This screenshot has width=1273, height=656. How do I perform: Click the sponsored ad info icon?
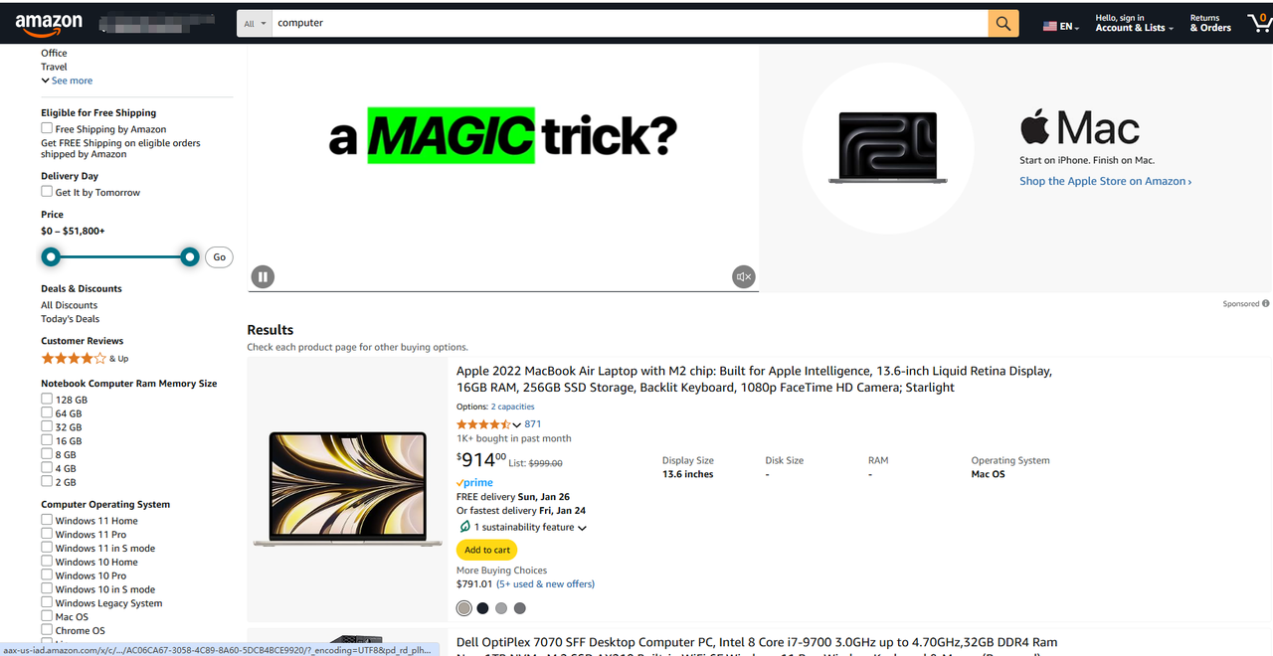(1266, 304)
